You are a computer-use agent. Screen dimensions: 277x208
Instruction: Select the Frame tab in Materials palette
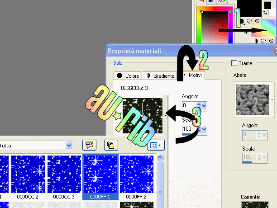tap(201, 1)
